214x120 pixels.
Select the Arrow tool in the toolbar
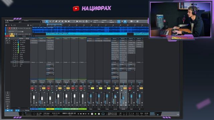[x=47, y=21]
